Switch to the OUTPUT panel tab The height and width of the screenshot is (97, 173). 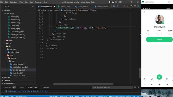tap(22, 87)
